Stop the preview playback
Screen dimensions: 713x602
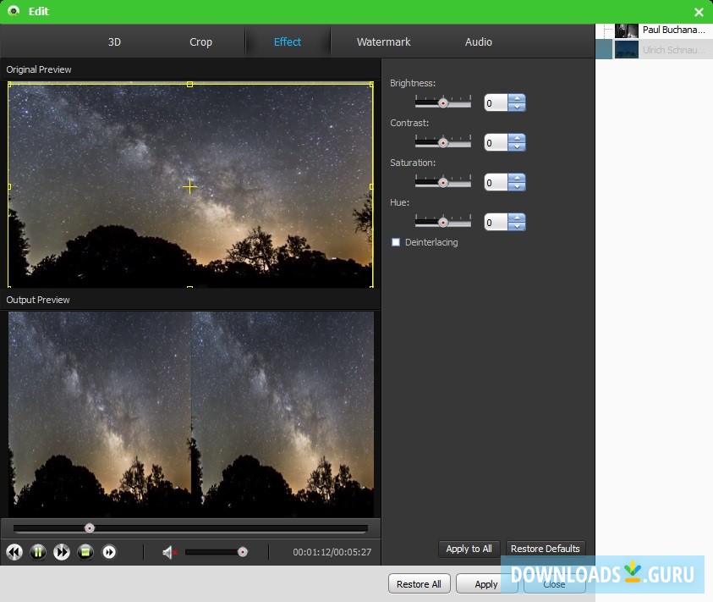85,551
